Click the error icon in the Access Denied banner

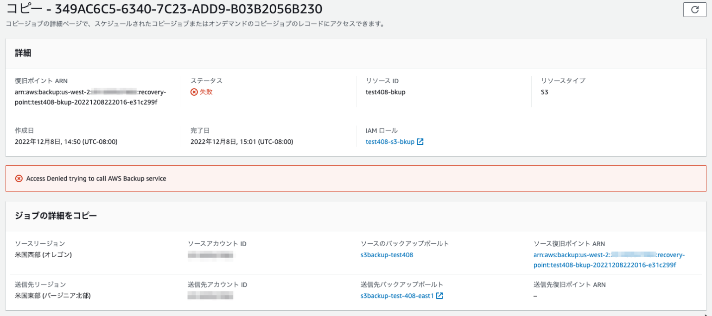pyautogui.click(x=19, y=178)
